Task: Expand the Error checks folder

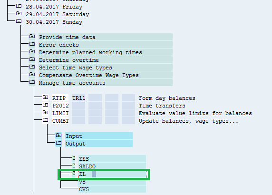Action: click(32, 44)
